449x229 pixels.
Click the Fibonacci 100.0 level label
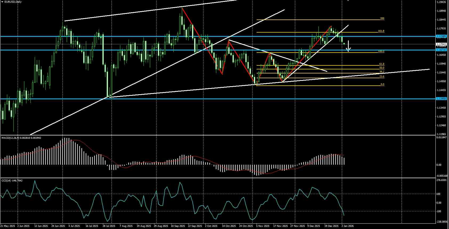point(381,51)
